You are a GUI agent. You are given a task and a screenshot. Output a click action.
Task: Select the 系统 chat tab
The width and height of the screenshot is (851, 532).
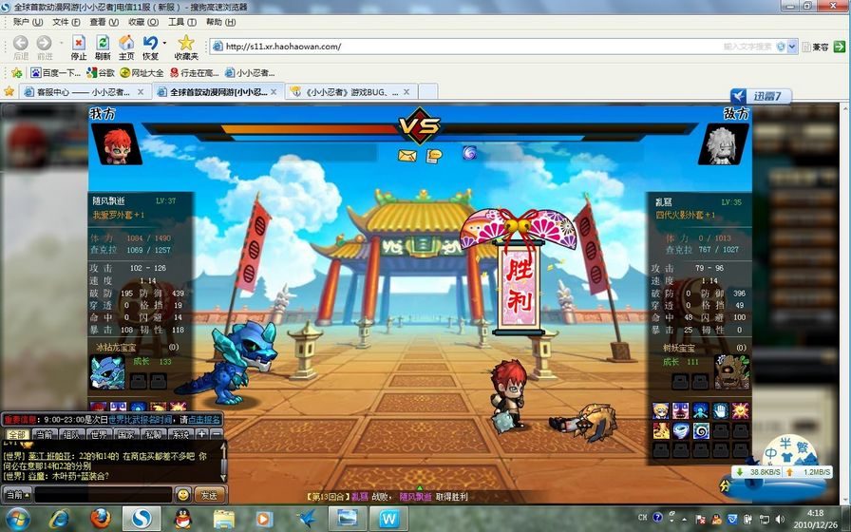pyautogui.click(x=180, y=435)
